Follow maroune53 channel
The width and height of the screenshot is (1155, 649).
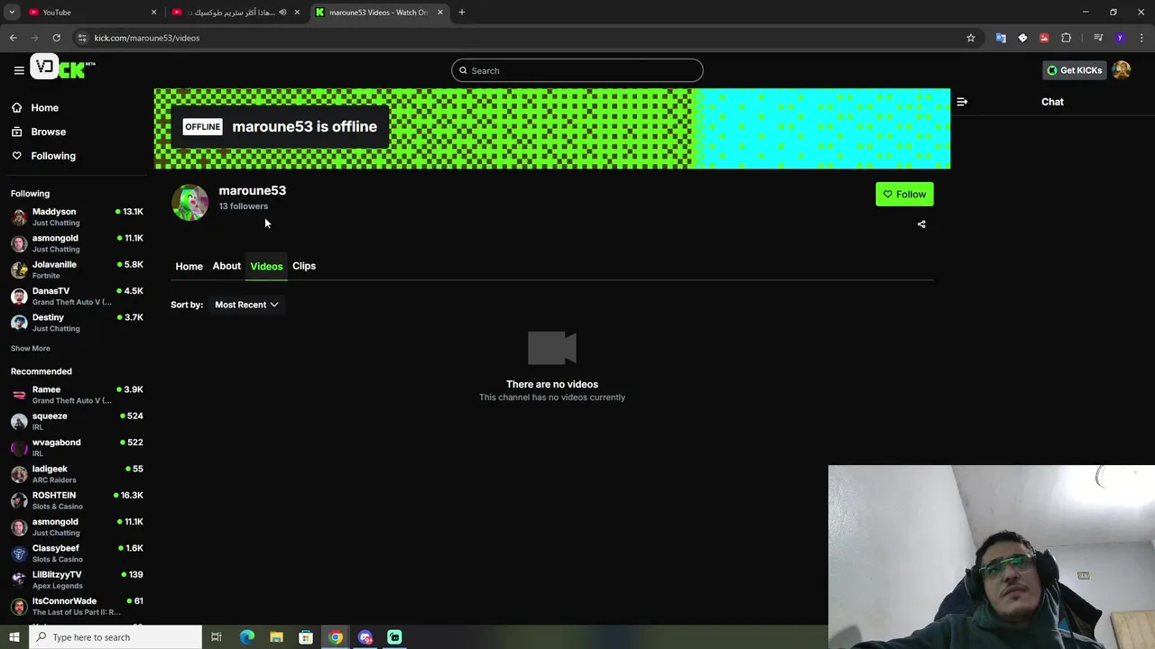tap(904, 194)
